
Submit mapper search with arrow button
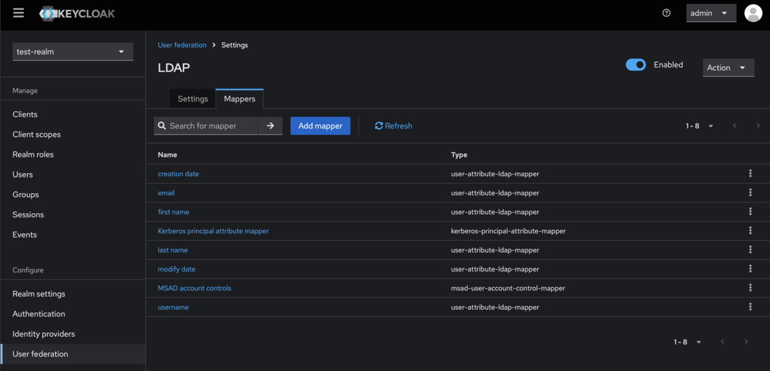[x=270, y=126]
